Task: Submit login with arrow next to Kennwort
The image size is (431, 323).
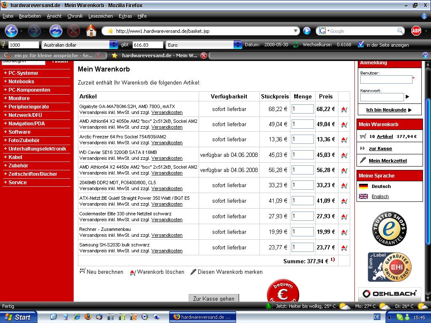Action: pyautogui.click(x=407, y=97)
